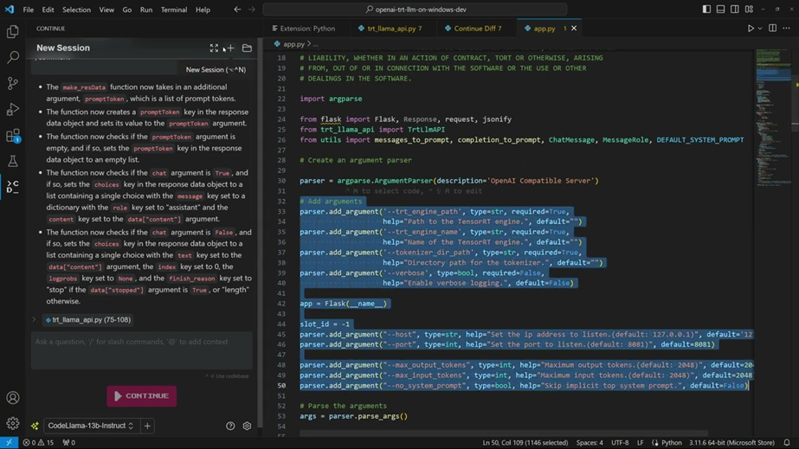The image size is (799, 449).
Task: Click the session history folder icon
Action: [x=247, y=48]
